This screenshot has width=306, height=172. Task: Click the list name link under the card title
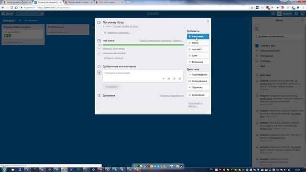[125, 26]
